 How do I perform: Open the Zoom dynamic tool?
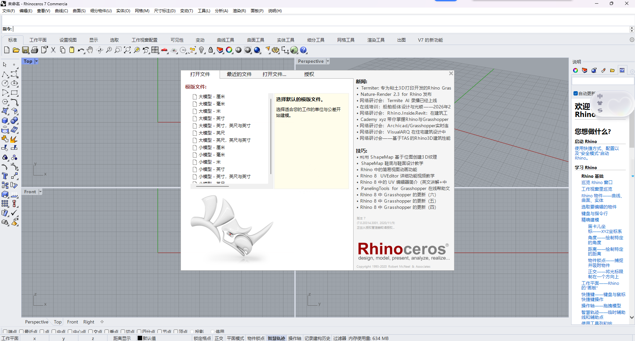coord(109,50)
